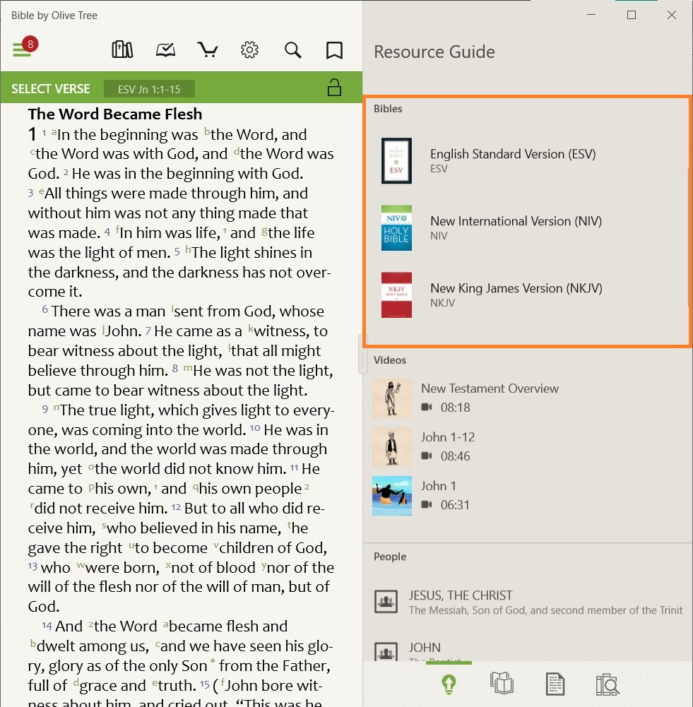Click the Resource Guide scrollbar
This screenshot has width=693, height=707.
pos(689,237)
